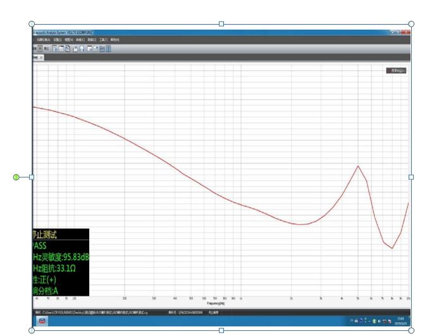Image resolution: width=427 pixels, height=336 pixels.
Task: Open the first menu ending in (A)
Action: coord(44,40)
